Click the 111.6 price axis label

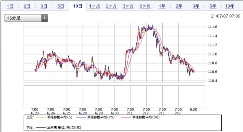pyautogui.click(x=213, y=27)
